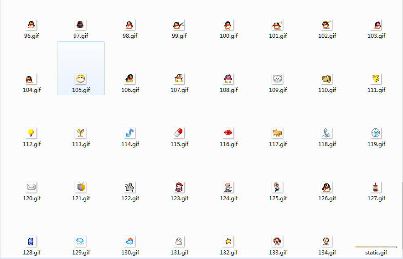This screenshot has width=403, height=259.
Task: Select the 106.gif penguin icon
Action: (129, 79)
